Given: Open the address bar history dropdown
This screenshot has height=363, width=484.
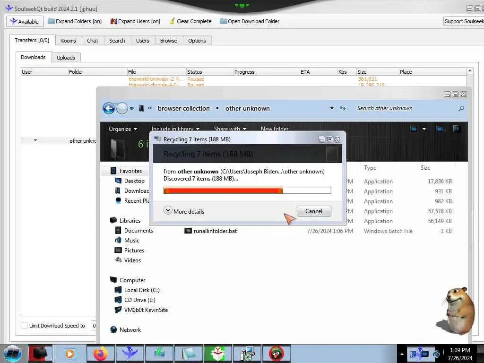Looking at the screenshot, I should tap(332, 108).
